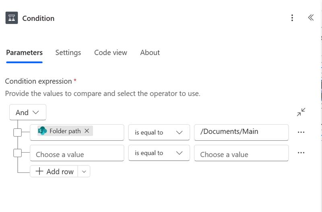The width and height of the screenshot is (322, 212).
Task: Check the empty second row checkbox
Action: (x=18, y=153)
